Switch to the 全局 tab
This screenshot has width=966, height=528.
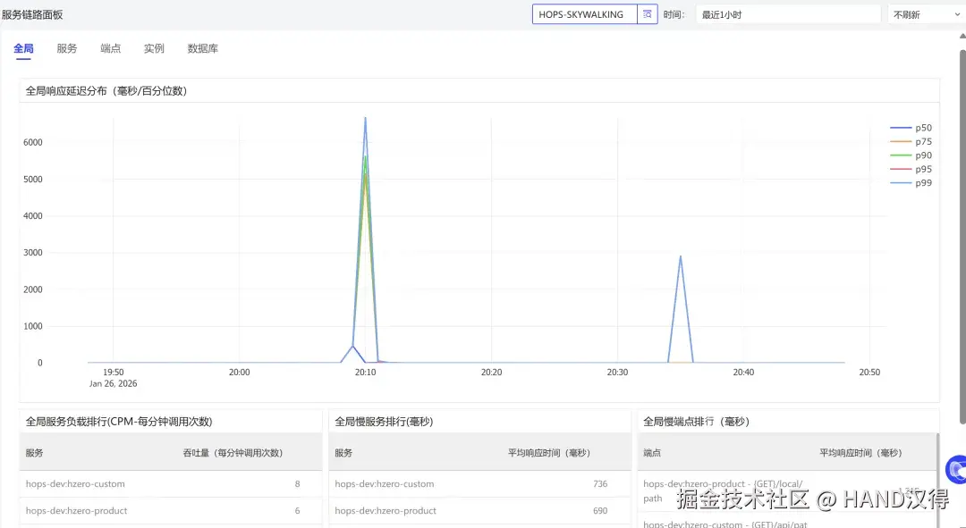23,48
